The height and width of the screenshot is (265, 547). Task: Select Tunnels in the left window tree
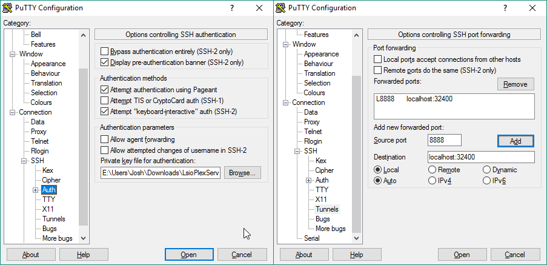tap(54, 219)
